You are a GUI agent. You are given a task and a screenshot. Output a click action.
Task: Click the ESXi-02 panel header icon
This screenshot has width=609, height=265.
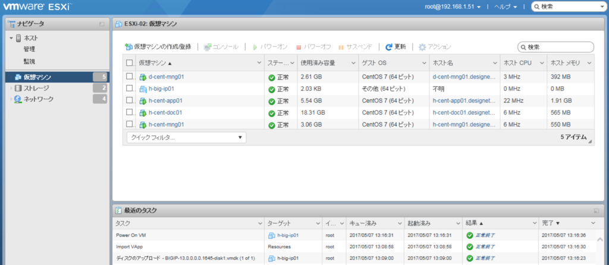tap(118, 24)
